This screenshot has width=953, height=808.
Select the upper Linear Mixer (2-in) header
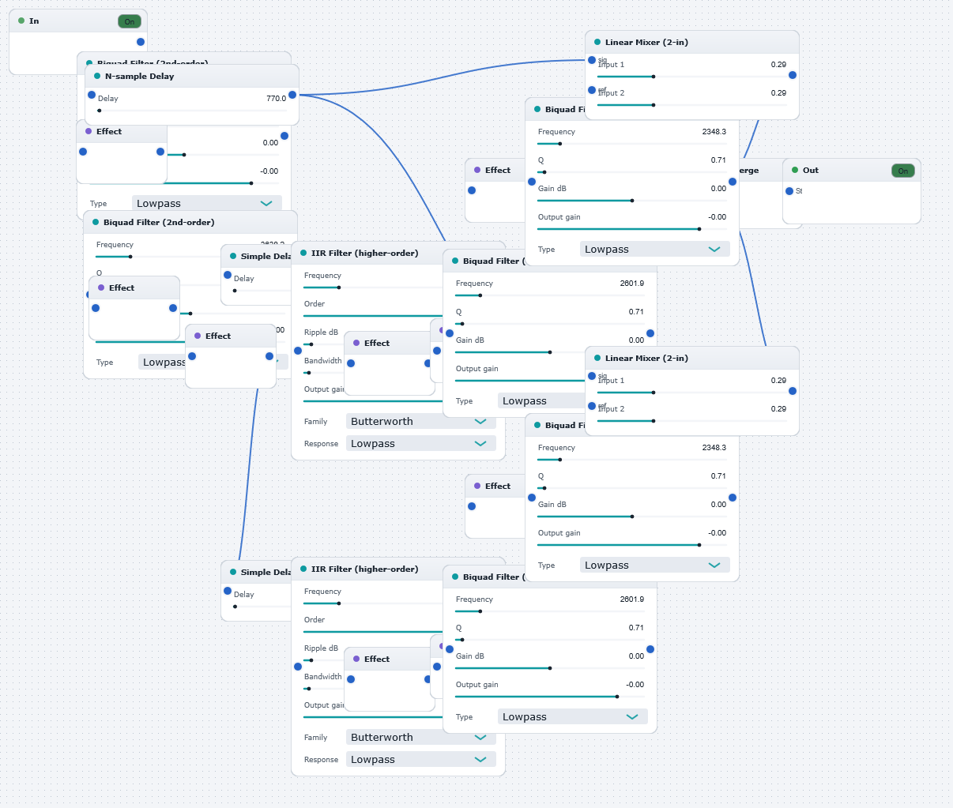[x=692, y=42]
